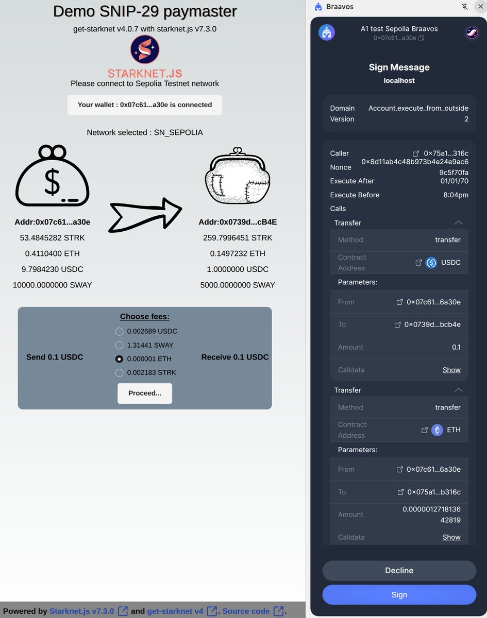Collapse the second Transfer call section
The height and width of the screenshot is (618, 487).
(x=458, y=390)
